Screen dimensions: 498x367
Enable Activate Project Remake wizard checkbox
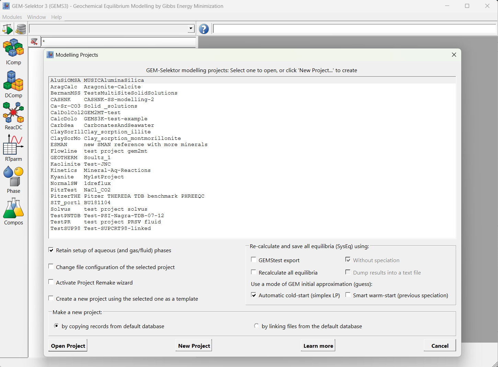click(51, 282)
